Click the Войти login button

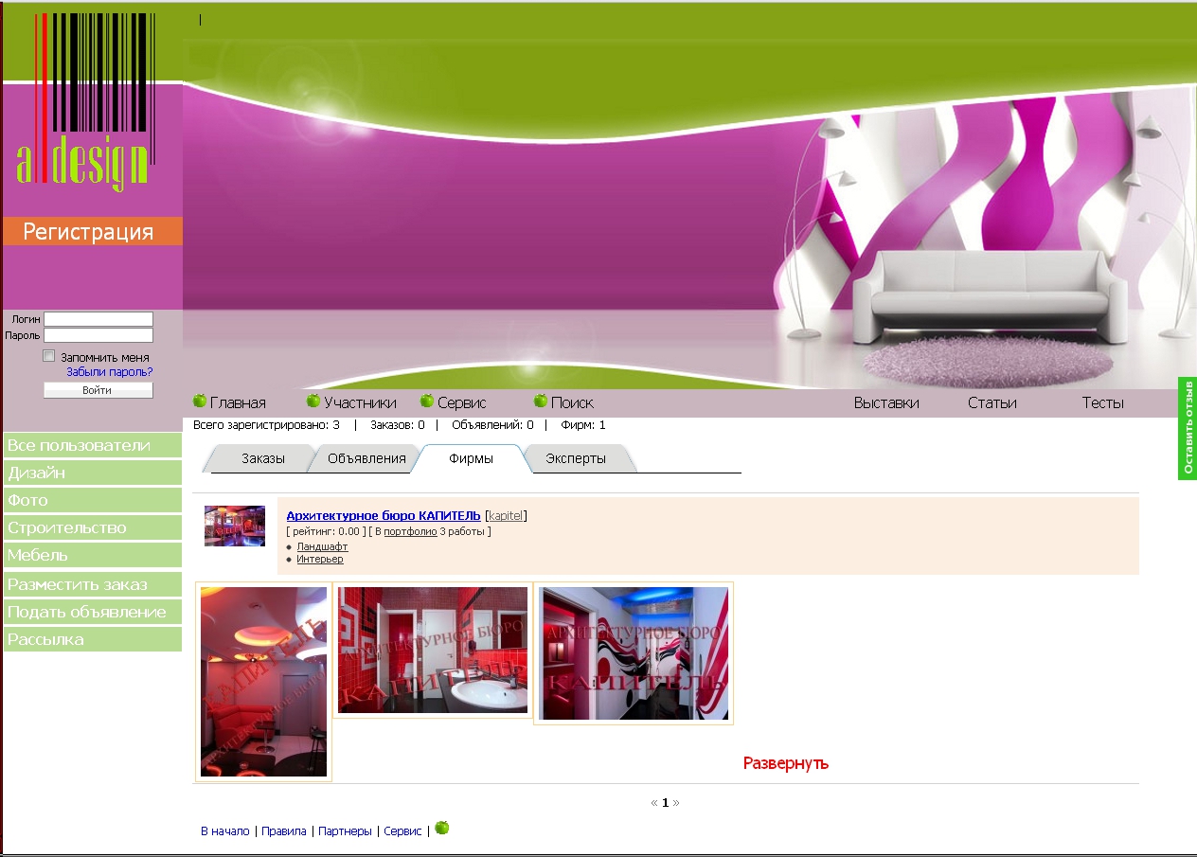coord(98,390)
